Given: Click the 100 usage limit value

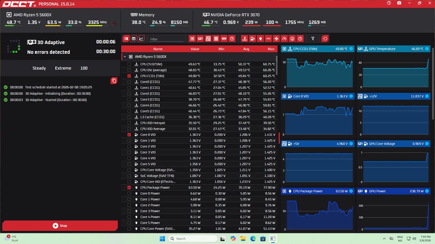Looking at the screenshot, I should click(x=84, y=68).
